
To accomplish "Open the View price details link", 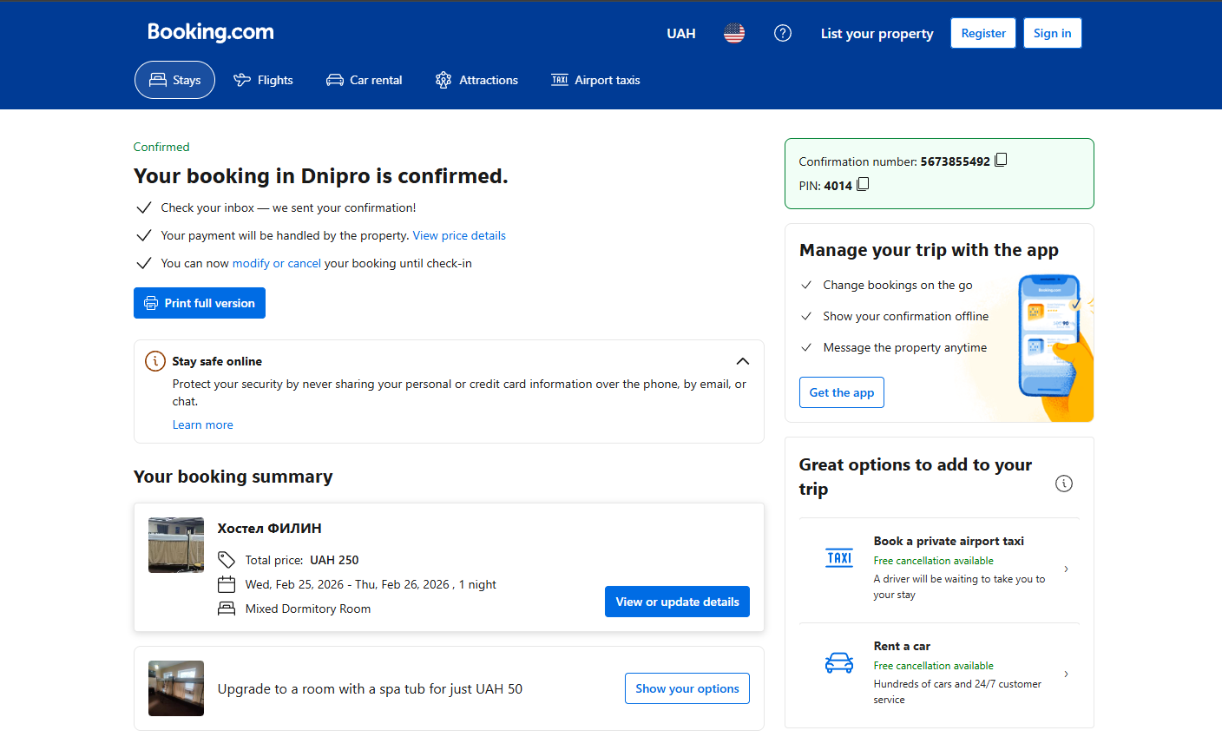I will tap(459, 235).
